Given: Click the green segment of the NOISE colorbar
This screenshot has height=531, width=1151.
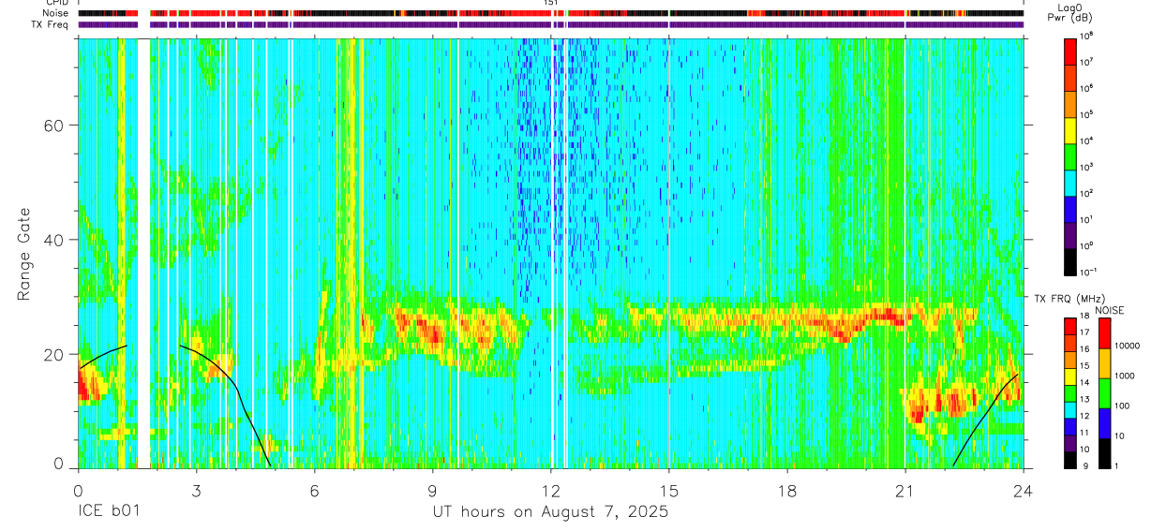Looking at the screenshot, I should click(1107, 391).
